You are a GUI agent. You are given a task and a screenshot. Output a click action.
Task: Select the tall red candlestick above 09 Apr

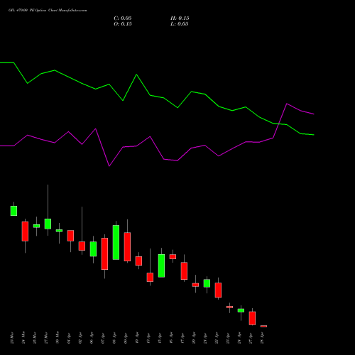(127, 246)
